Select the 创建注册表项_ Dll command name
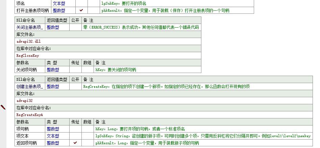This screenshot has height=148, width=320. 30,86
